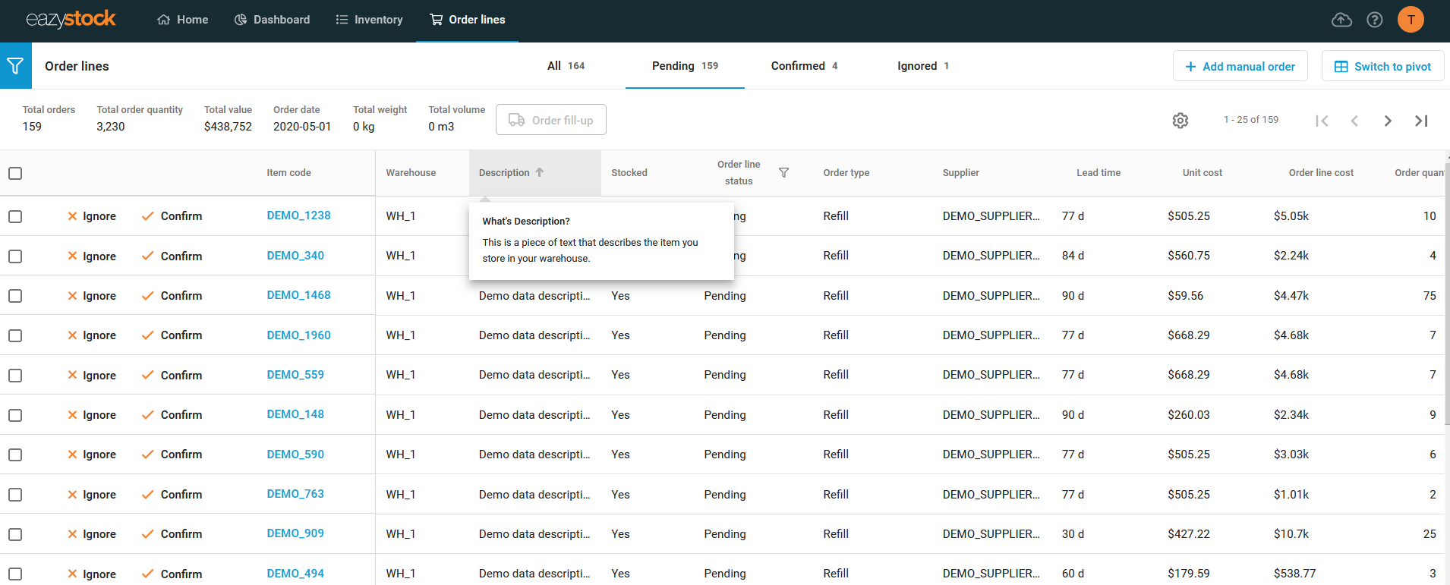Viewport: 1450px width, 585px height.
Task: Select checkbox for DEMO_1960 row
Action: click(x=15, y=335)
